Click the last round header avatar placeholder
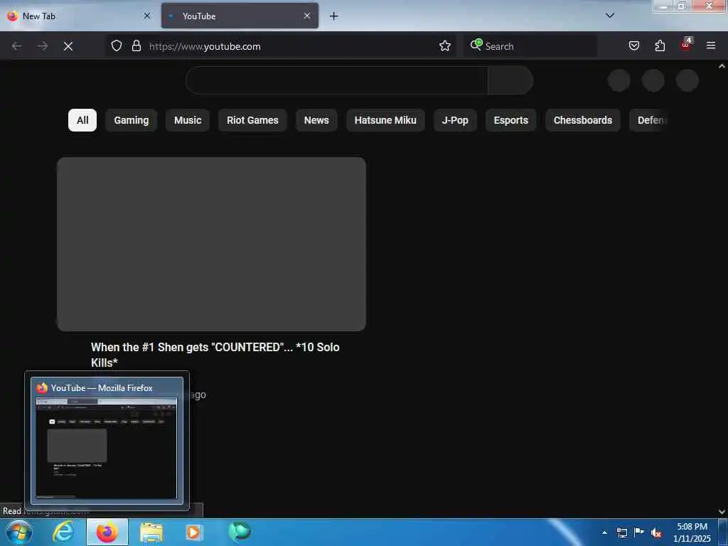Image resolution: width=728 pixels, height=546 pixels. (x=687, y=81)
